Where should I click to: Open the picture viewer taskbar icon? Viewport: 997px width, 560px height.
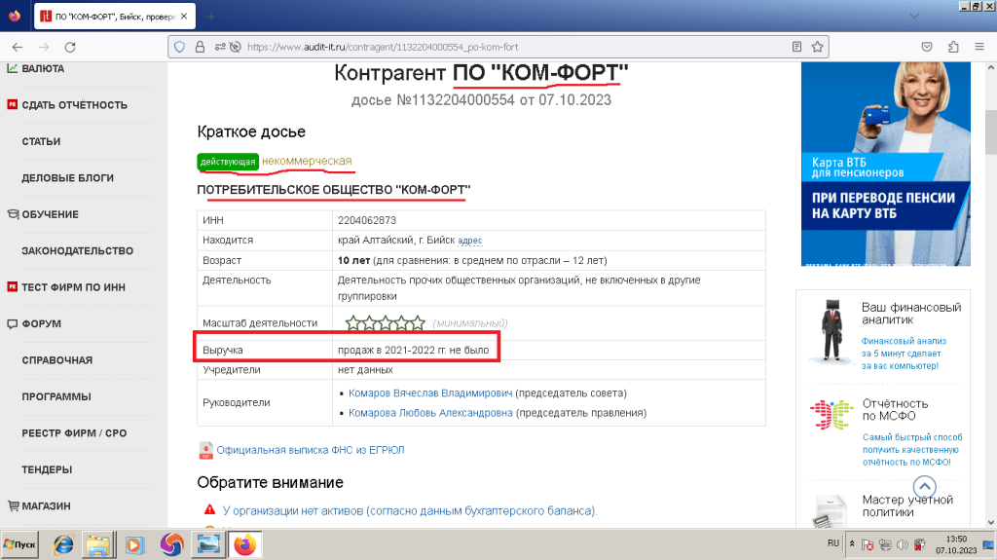[208, 544]
